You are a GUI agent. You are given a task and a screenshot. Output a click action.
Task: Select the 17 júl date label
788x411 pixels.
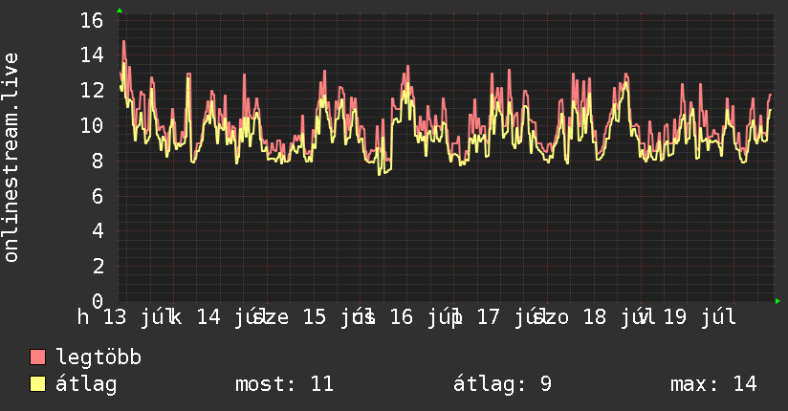click(x=508, y=317)
